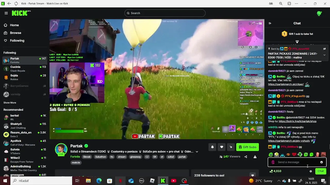Select the Slovak tag
The image size is (330, 185).
click(x=87, y=157)
